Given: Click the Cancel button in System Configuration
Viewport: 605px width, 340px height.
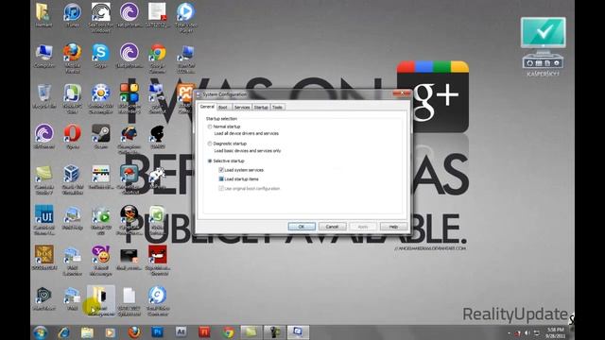Looking at the screenshot, I should pos(332,227).
